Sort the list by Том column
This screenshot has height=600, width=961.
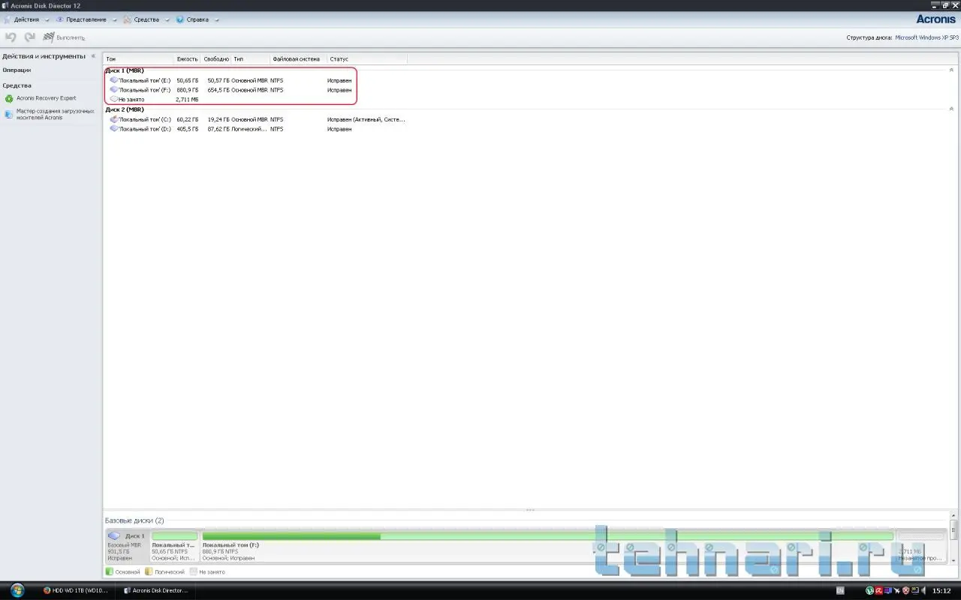click(x=139, y=58)
